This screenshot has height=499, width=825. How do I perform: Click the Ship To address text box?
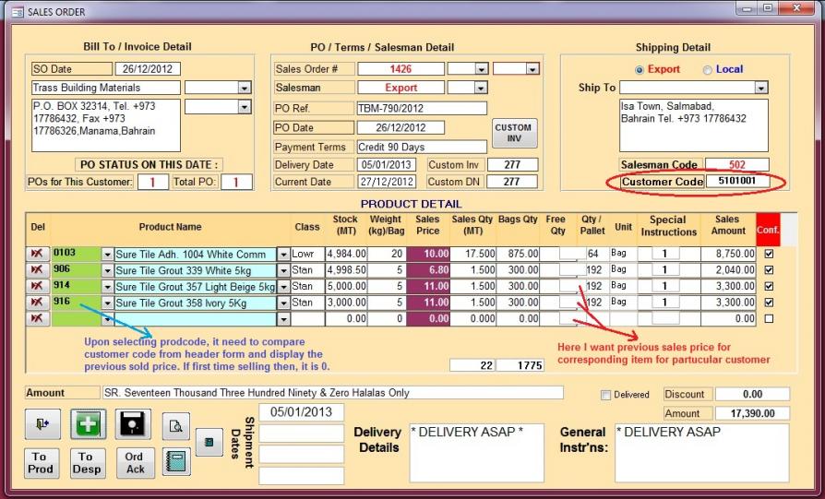(x=693, y=125)
